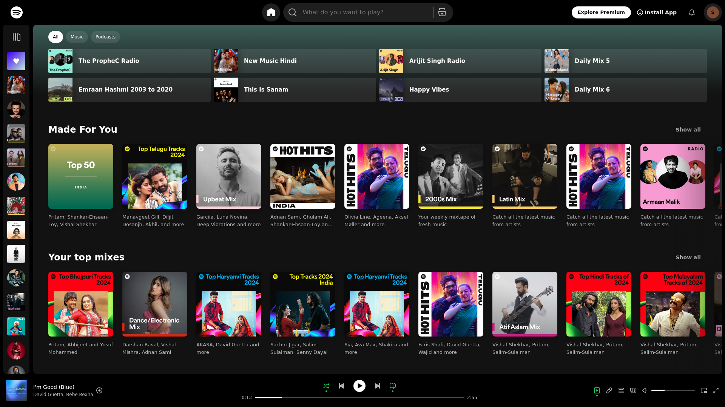Viewport: 725px width, 407px height.
Task: Open New Music Hindi shortcut
Action: point(295,61)
